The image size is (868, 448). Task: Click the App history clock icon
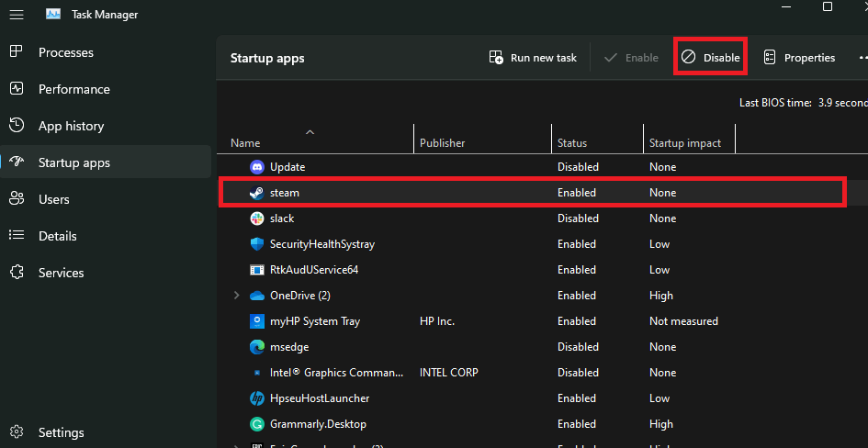click(17, 126)
